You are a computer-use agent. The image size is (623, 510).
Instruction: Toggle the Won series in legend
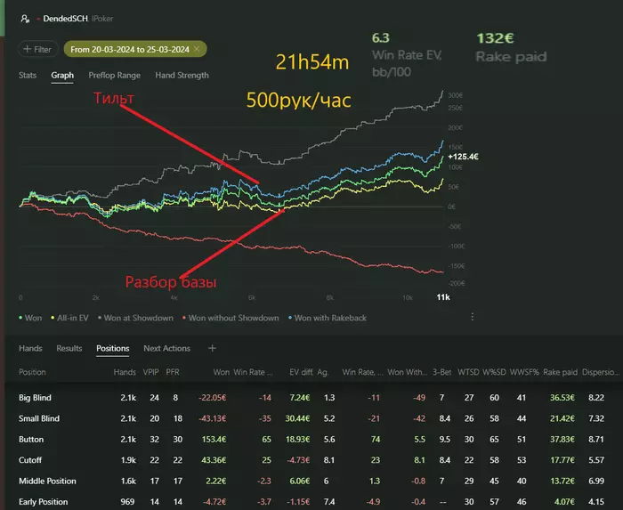(30, 318)
